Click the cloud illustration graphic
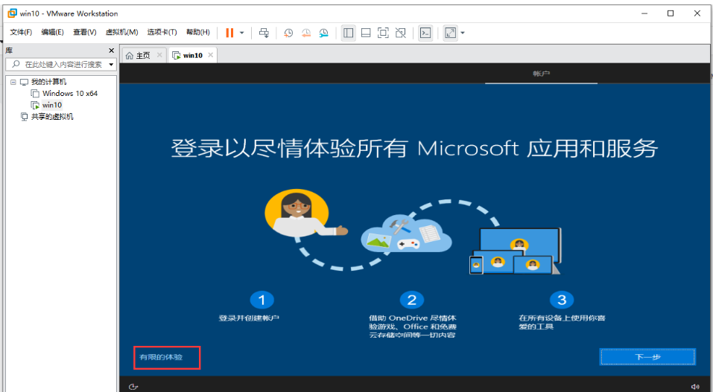Viewport: 713px width, 392px height. pyautogui.click(x=406, y=234)
